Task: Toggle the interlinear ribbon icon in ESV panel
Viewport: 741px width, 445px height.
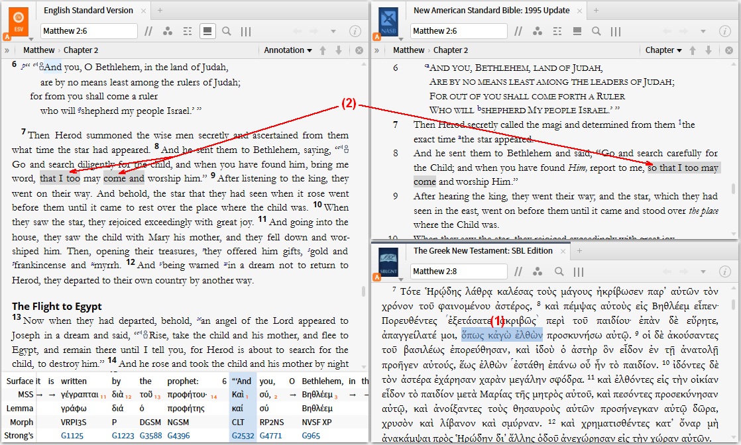Action: (x=207, y=31)
